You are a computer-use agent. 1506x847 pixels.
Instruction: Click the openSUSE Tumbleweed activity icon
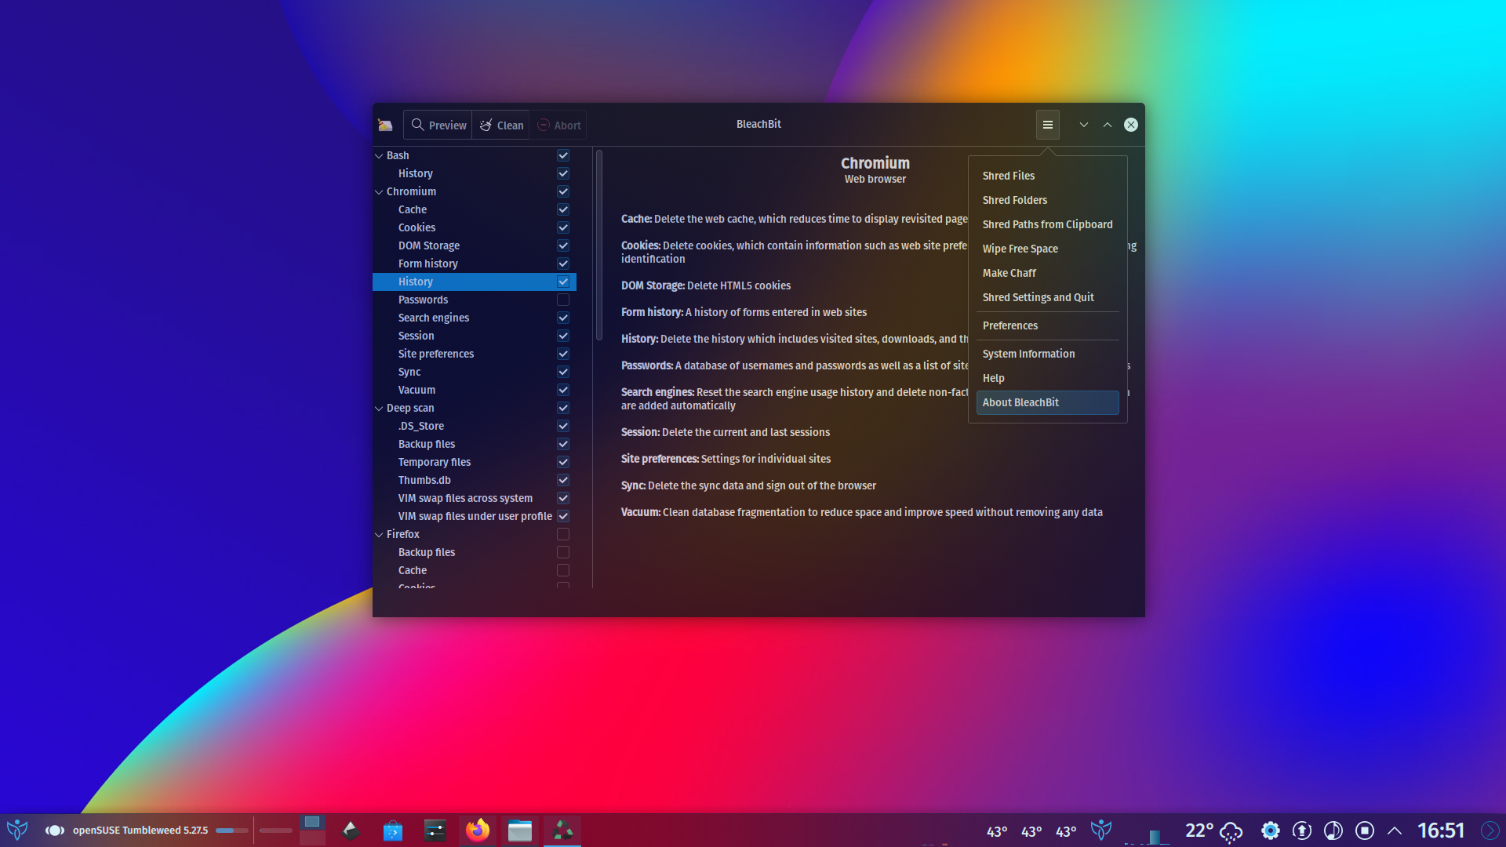point(54,830)
